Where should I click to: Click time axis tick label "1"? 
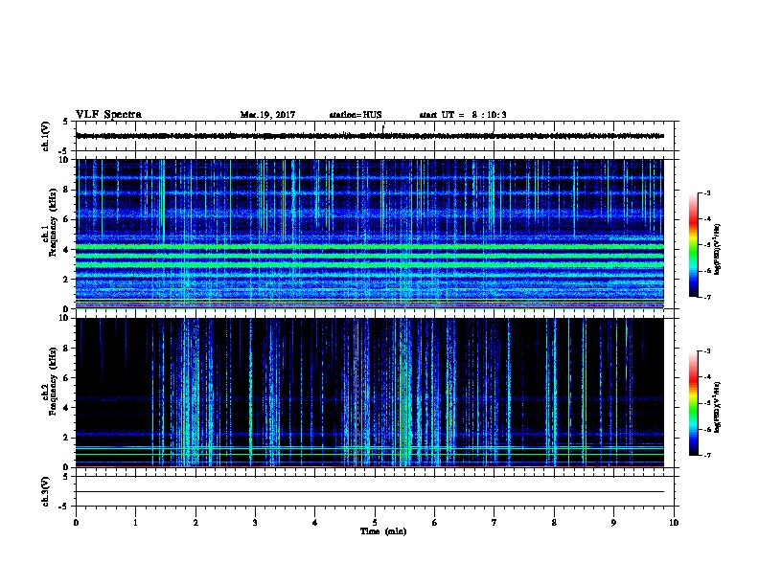[135, 523]
